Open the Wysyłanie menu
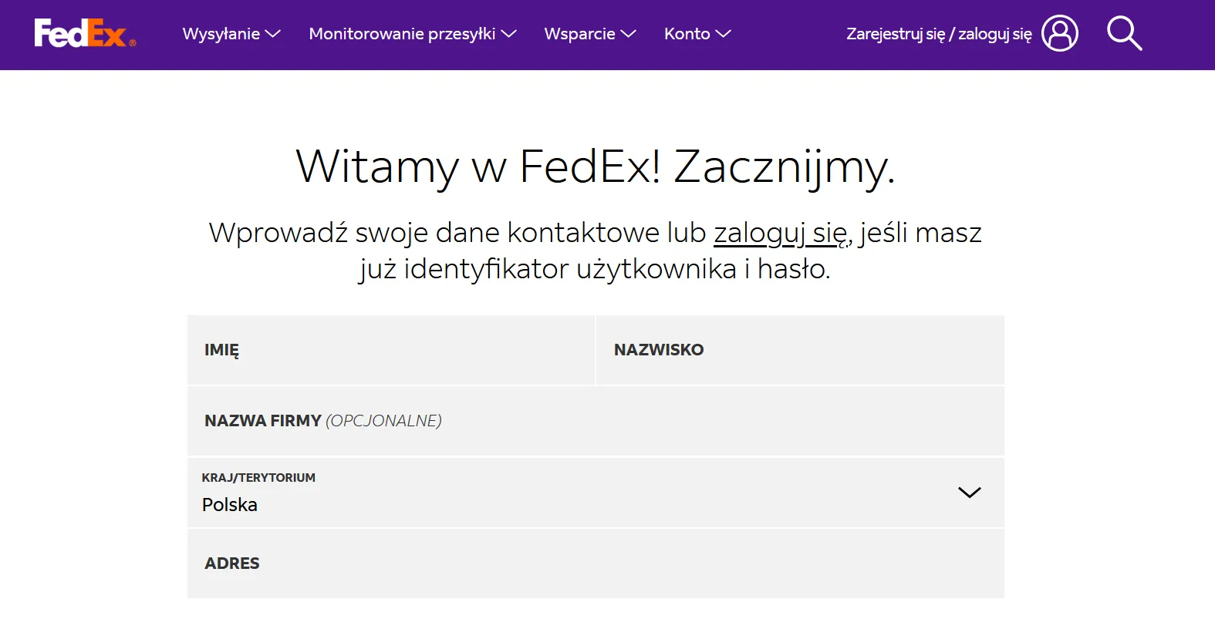Screen dimensions: 1215x619 (x=221, y=34)
